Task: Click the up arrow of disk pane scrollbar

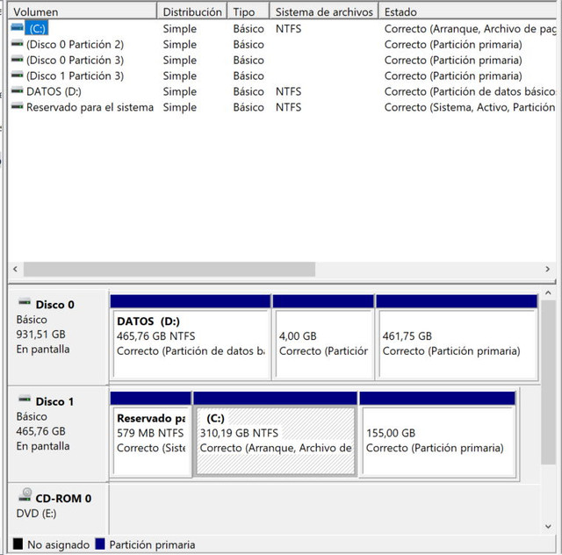Action: coord(548,293)
